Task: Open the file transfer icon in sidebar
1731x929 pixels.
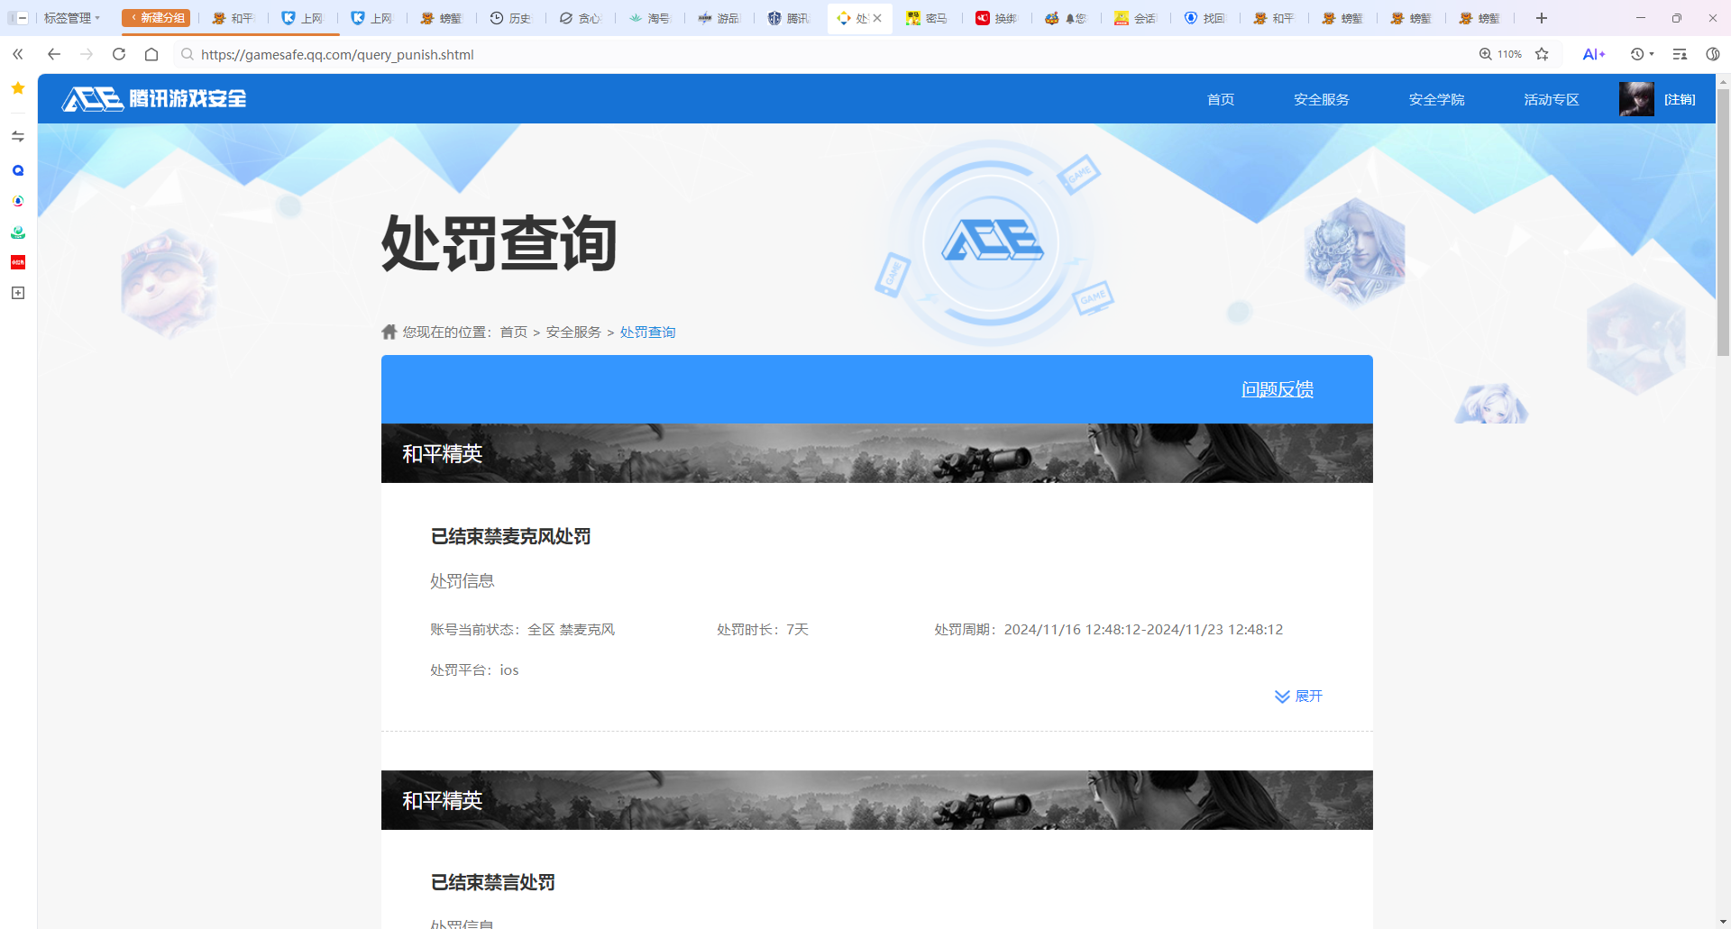Action: [x=17, y=136]
